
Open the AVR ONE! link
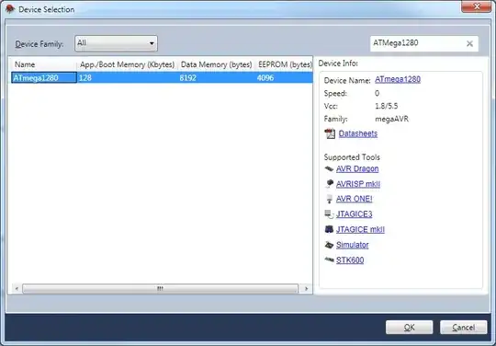point(354,199)
